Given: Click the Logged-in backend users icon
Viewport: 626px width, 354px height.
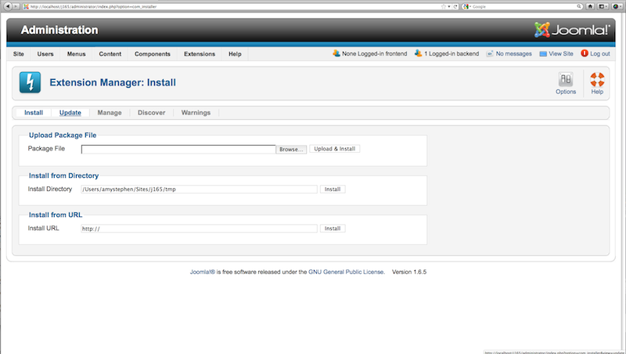Looking at the screenshot, I should (419, 53).
